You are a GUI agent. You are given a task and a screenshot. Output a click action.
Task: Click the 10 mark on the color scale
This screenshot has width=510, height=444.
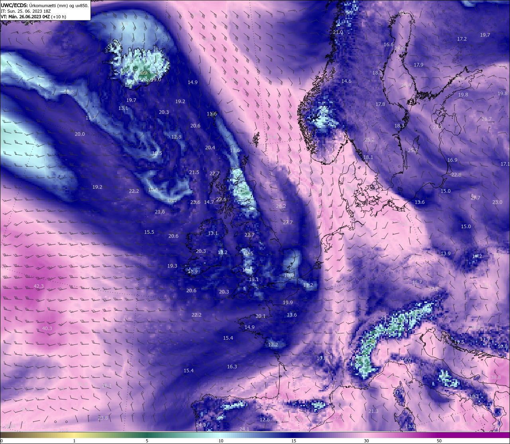coord(220,441)
